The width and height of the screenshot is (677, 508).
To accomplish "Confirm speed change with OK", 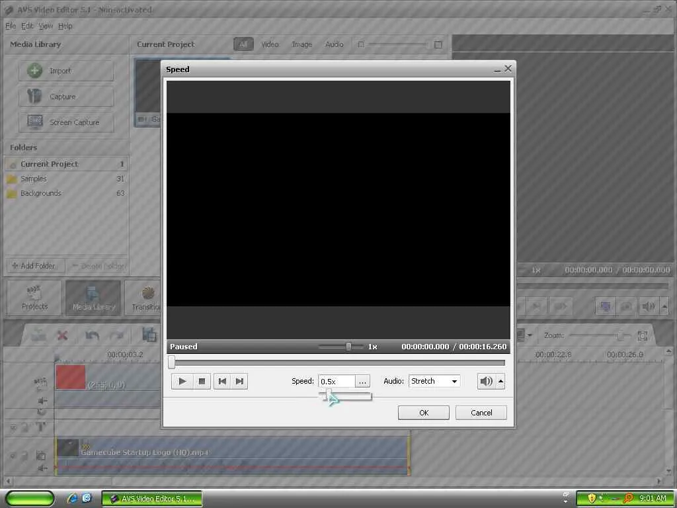I will pos(424,413).
